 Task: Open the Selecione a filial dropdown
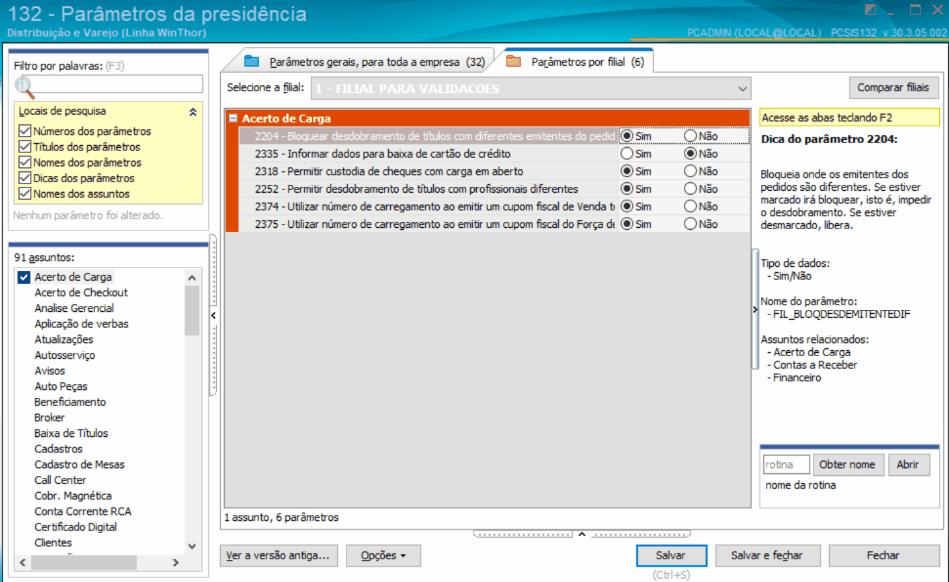tap(743, 89)
